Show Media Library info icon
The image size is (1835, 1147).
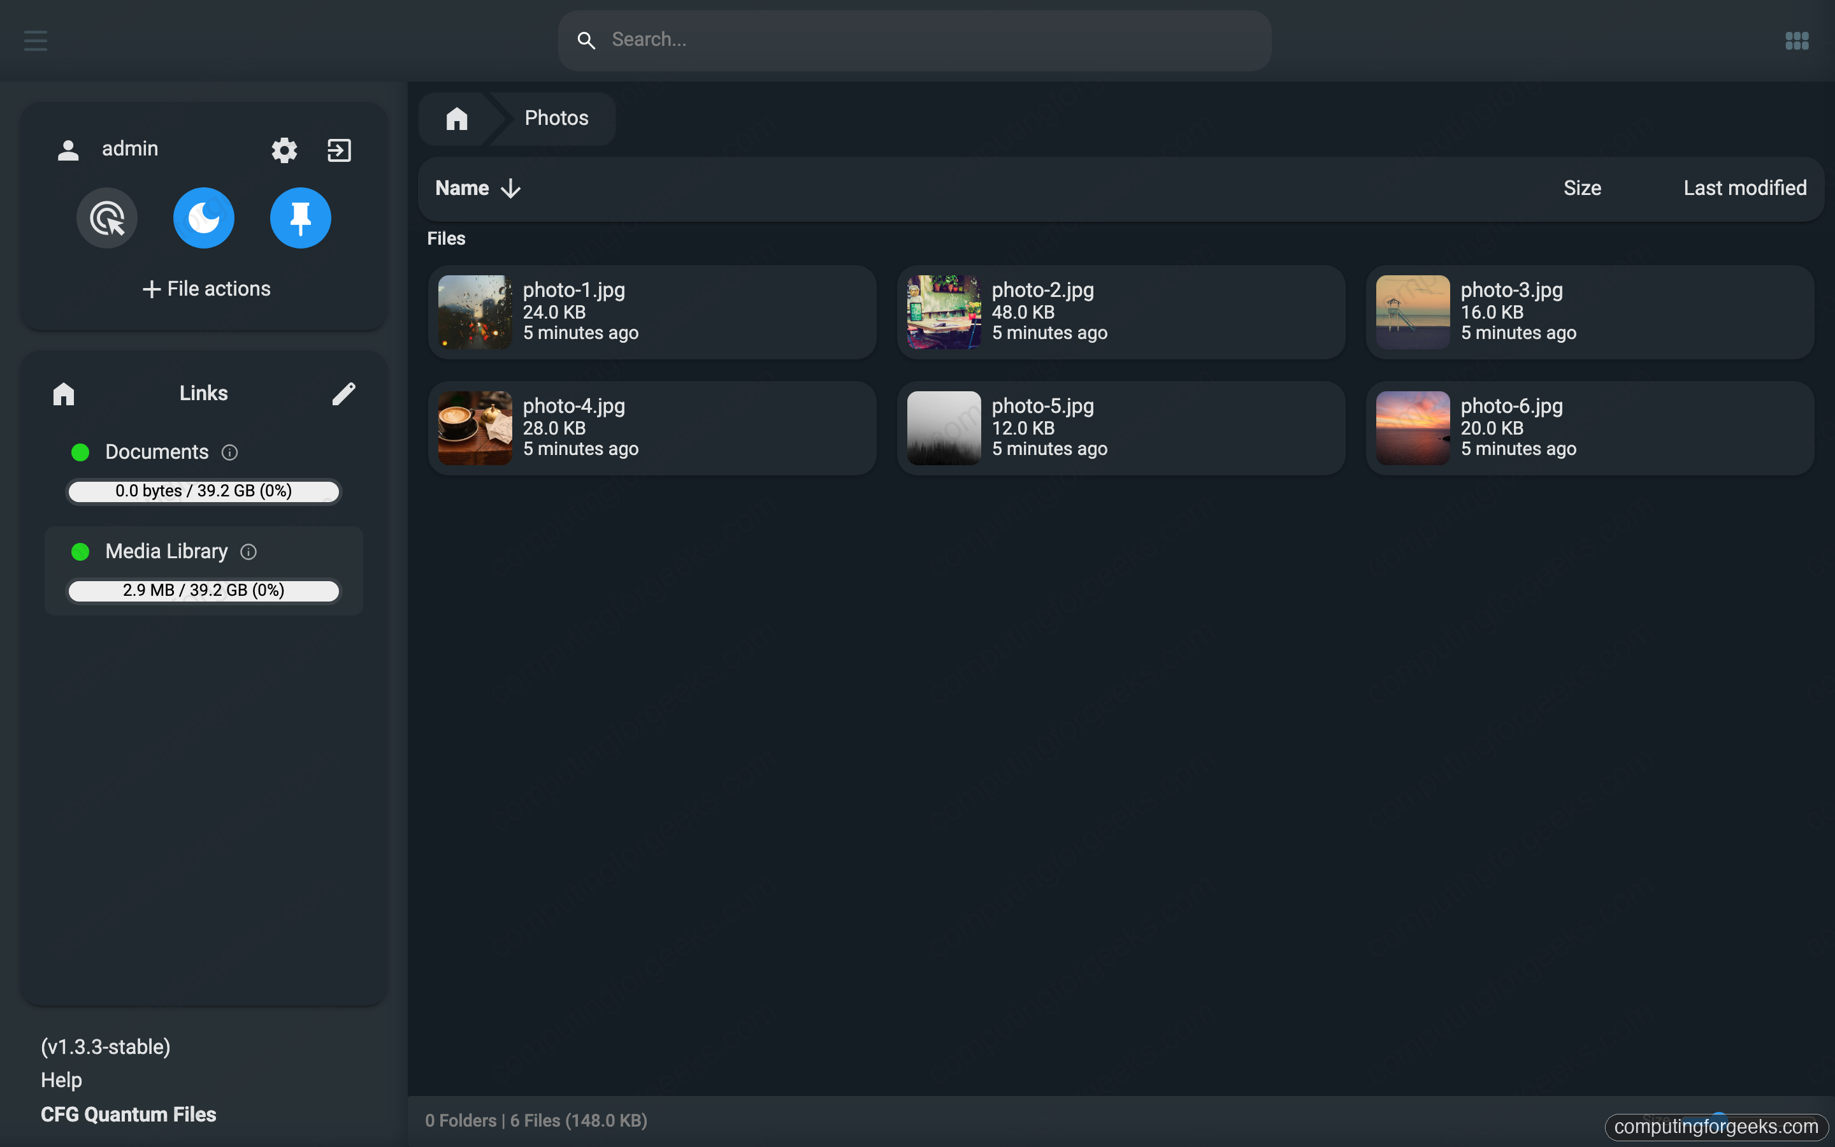click(x=248, y=552)
